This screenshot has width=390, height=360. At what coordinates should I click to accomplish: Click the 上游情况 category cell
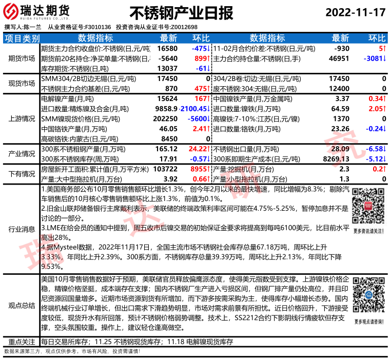21,118
